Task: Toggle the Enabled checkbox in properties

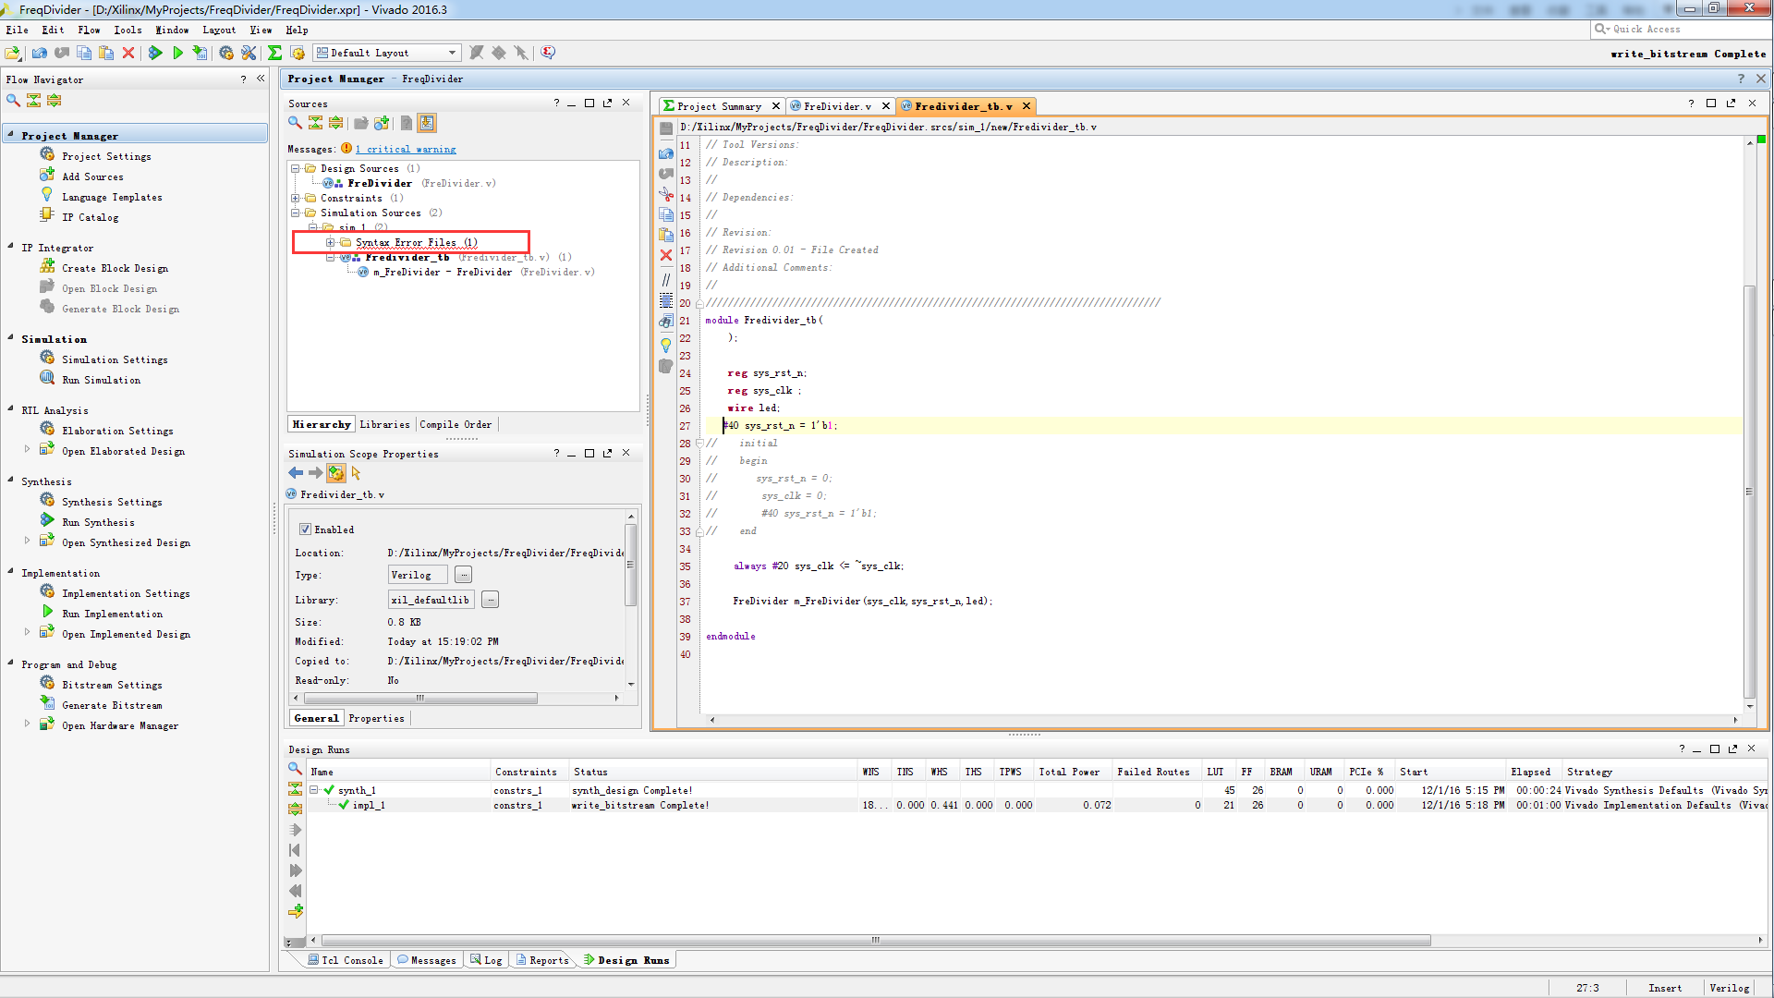Action: pyautogui.click(x=305, y=529)
